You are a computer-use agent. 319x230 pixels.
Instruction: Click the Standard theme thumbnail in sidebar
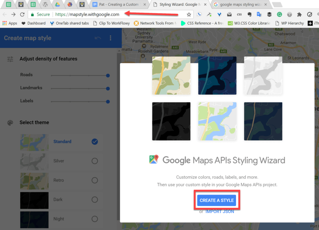[x=34, y=142]
